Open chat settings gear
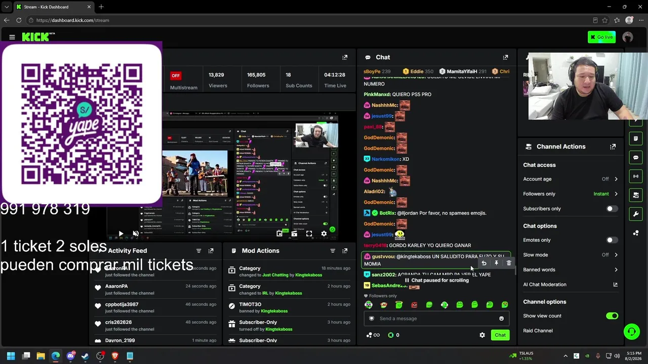The image size is (648, 364). coord(482,335)
